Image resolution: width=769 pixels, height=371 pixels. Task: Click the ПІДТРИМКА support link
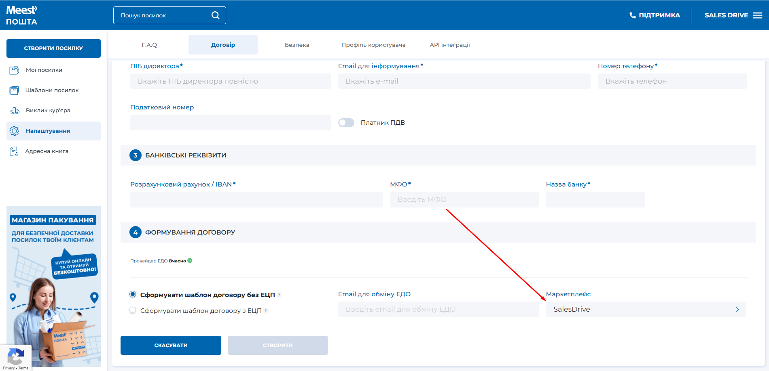point(655,15)
